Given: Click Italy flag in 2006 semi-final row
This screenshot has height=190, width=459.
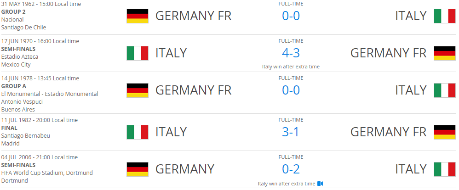Looking at the screenshot, I should tap(444, 169).
